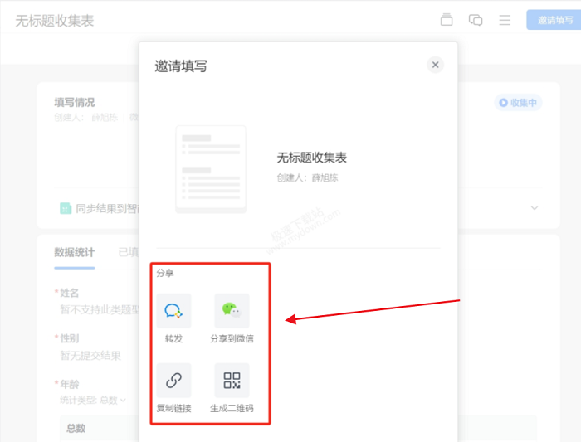This screenshot has height=442, width=581.
Task: Open the hamburger menu in header
Action: click(505, 20)
